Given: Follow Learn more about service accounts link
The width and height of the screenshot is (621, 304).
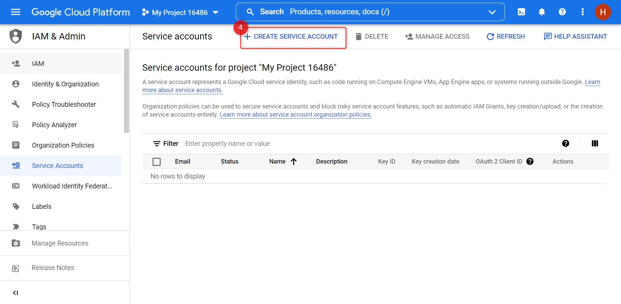Looking at the screenshot, I should pos(182,90).
